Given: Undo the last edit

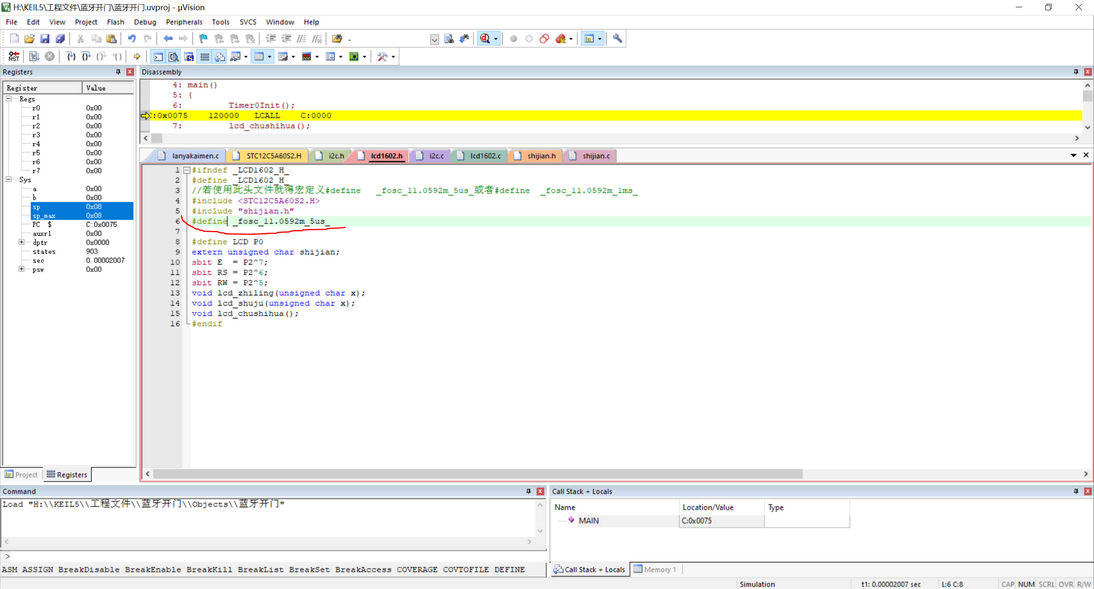Looking at the screenshot, I should (x=132, y=39).
